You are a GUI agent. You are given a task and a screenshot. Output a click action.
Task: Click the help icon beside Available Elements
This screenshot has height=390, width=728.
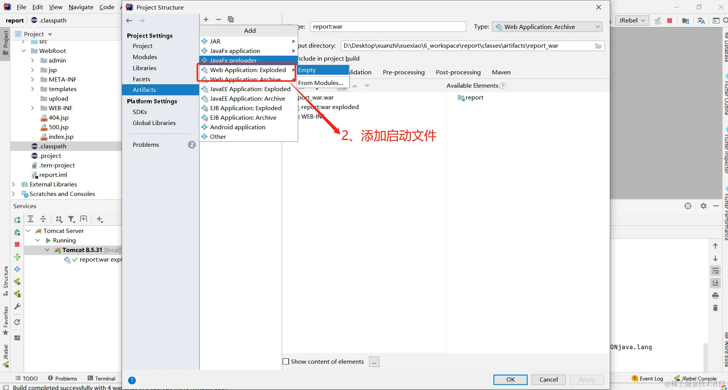pyautogui.click(x=503, y=86)
